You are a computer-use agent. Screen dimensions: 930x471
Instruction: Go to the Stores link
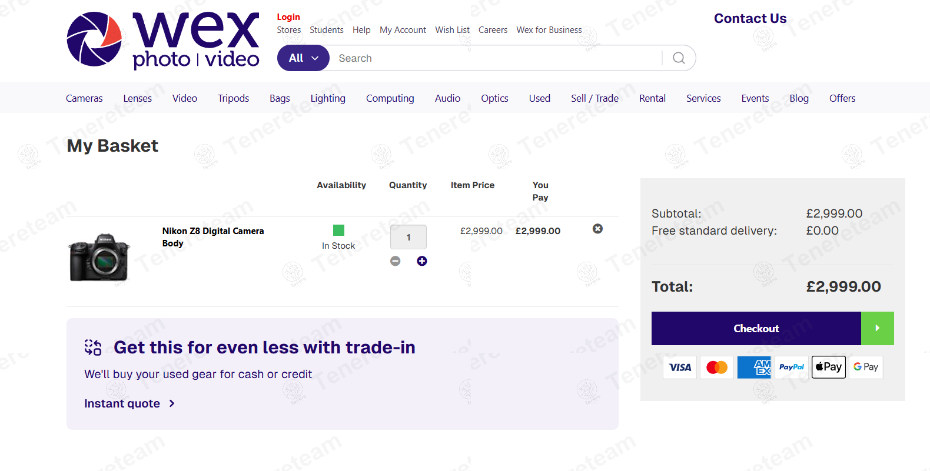(x=289, y=30)
